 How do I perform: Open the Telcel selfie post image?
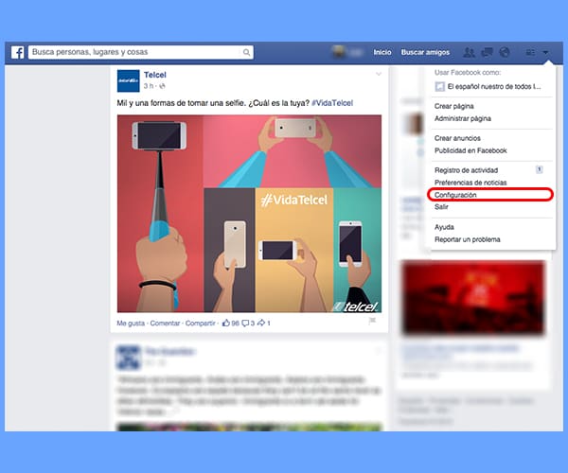(249, 214)
